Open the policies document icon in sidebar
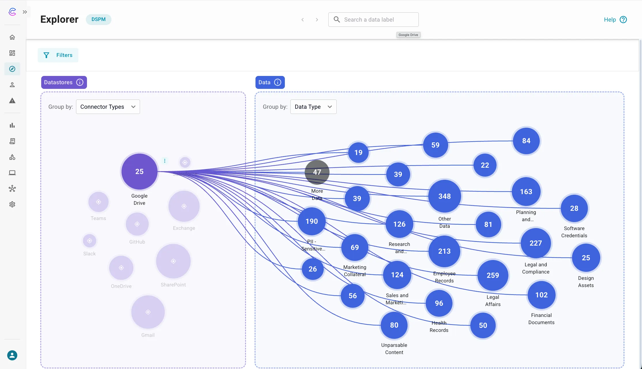The height and width of the screenshot is (369, 642). (12, 141)
